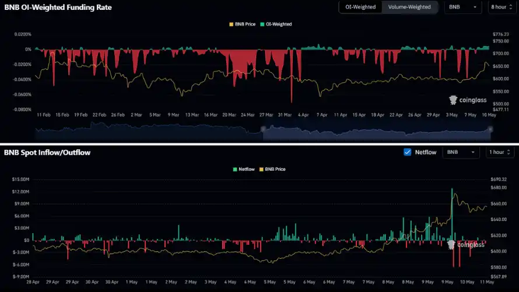Click the 20 Mar date label
Screen dimensions: 519x292
point(229,115)
